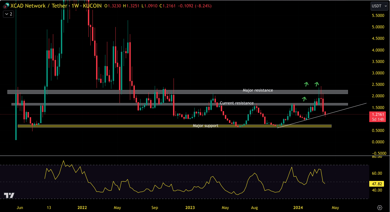Click the 2023 date label on time axis

190,208
